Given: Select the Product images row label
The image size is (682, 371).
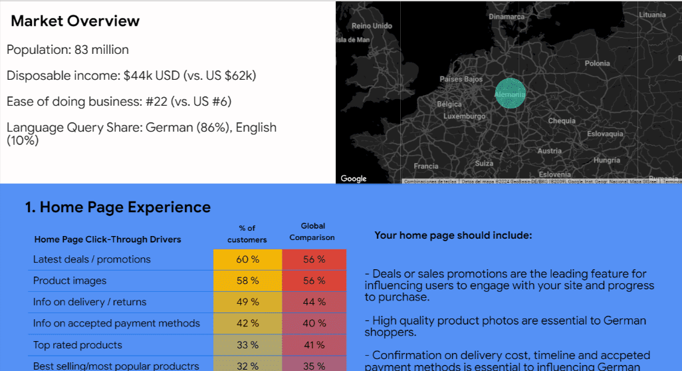Looking at the screenshot, I should pyautogui.click(x=70, y=281).
